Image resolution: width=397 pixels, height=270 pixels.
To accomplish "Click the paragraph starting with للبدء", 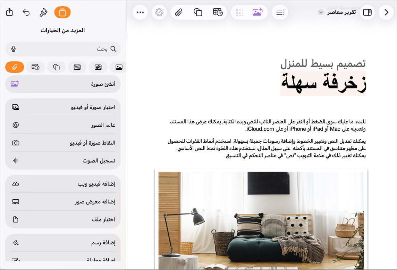I will (x=268, y=125).
